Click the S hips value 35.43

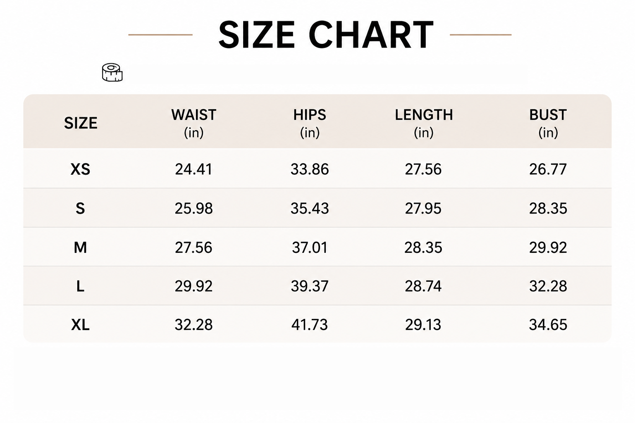click(x=310, y=208)
